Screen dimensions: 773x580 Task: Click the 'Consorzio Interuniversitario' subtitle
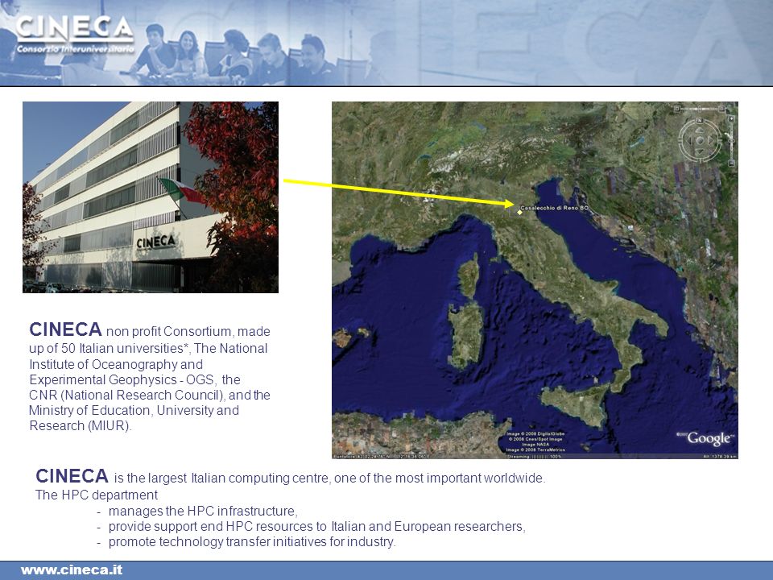[x=75, y=49]
